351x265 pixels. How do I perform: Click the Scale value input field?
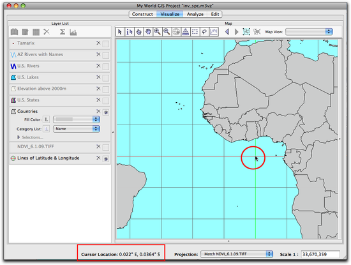tap(320, 254)
